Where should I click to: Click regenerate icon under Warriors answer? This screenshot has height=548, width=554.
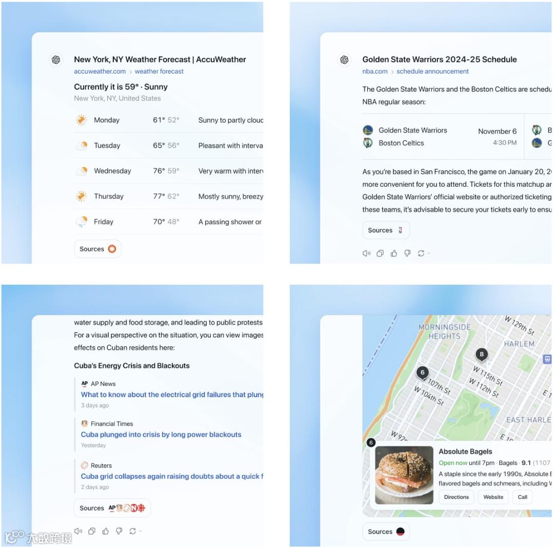pyautogui.click(x=421, y=253)
